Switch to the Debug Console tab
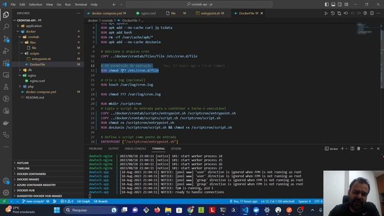Image resolution: width=384 pixels, height=216 pixels. pyautogui.click(x=135, y=149)
